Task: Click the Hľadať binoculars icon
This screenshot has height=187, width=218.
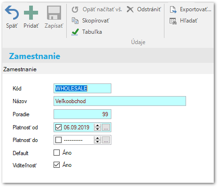Action: [173, 21]
